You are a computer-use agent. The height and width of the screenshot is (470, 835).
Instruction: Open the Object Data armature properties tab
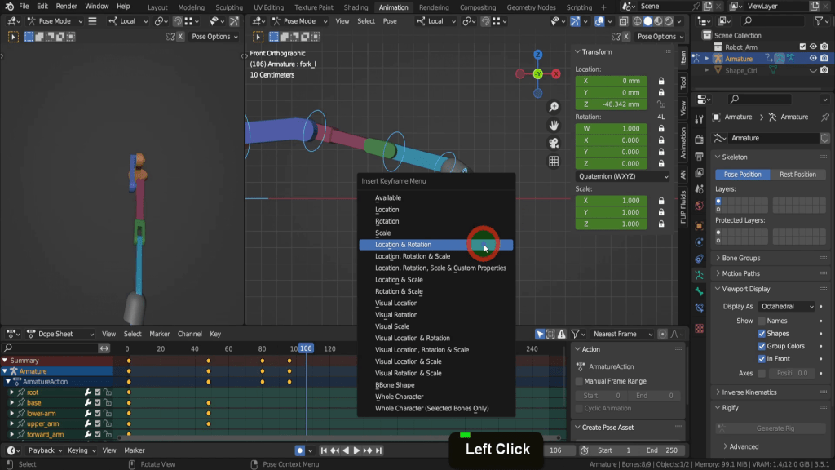coord(699,275)
